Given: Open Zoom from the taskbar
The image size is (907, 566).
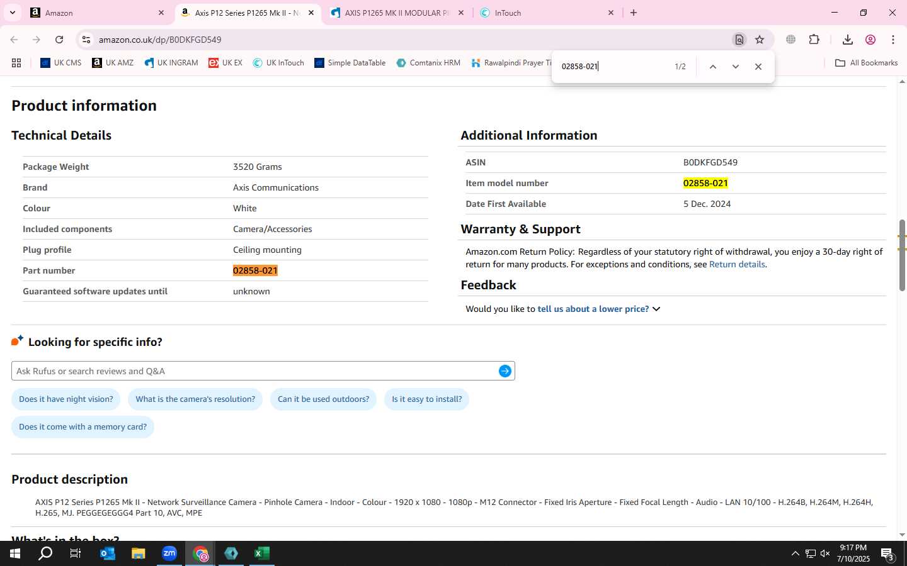Looking at the screenshot, I should 169,553.
